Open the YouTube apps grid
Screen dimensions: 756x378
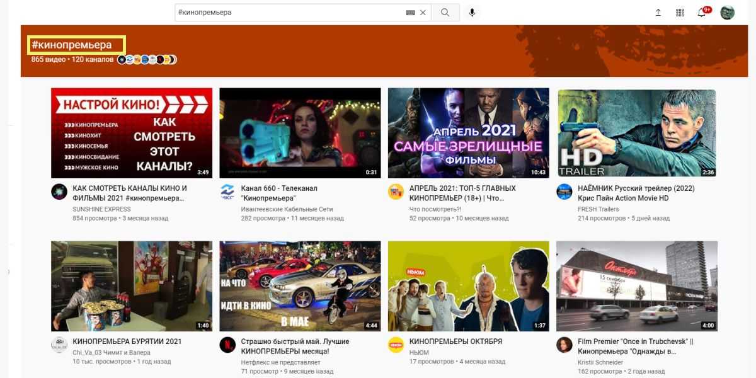click(x=680, y=13)
